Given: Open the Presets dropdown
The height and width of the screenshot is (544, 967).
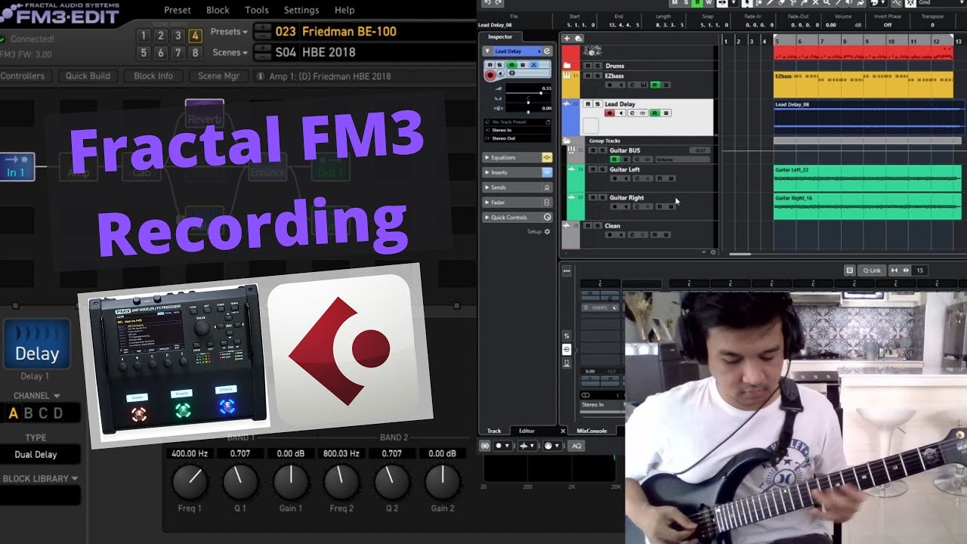Looking at the screenshot, I should pos(229,32).
